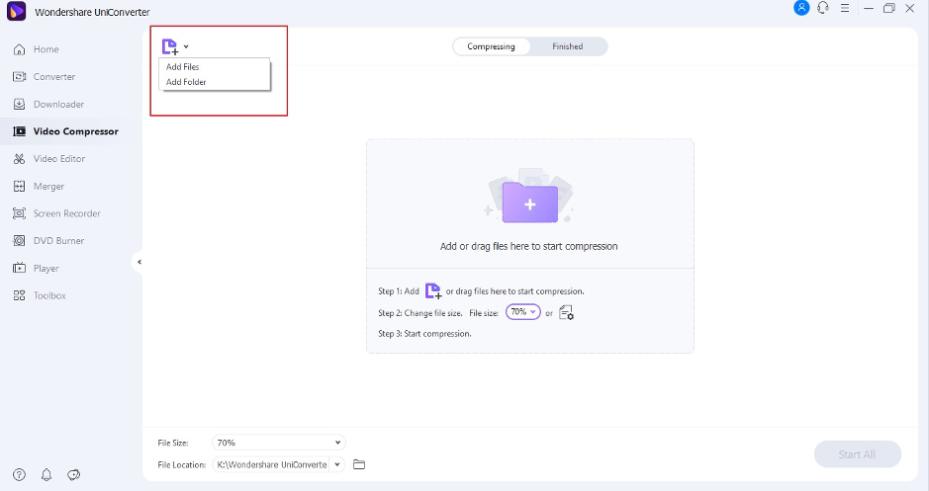929x491 pixels.
Task: Expand the File Location dropdown arrow
Action: (x=337, y=465)
